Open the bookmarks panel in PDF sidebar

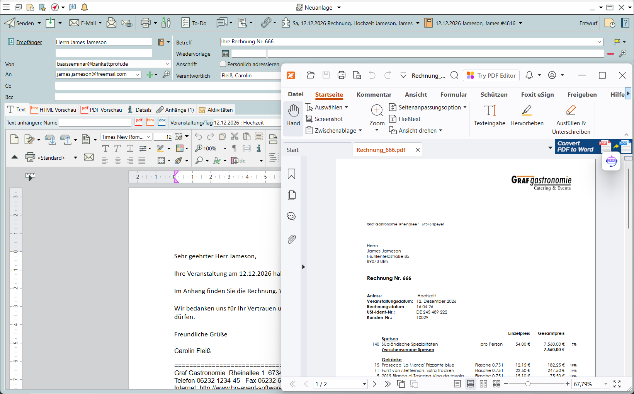tap(291, 174)
